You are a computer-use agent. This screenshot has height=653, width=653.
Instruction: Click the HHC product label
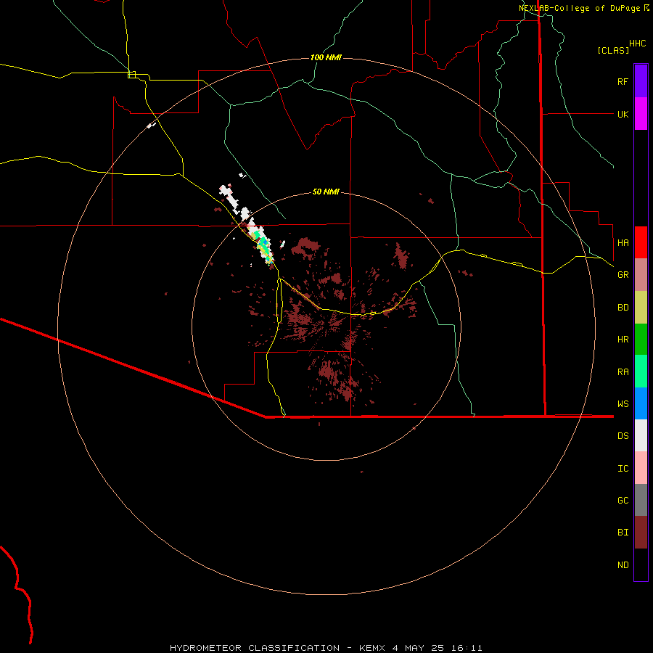[x=637, y=43]
